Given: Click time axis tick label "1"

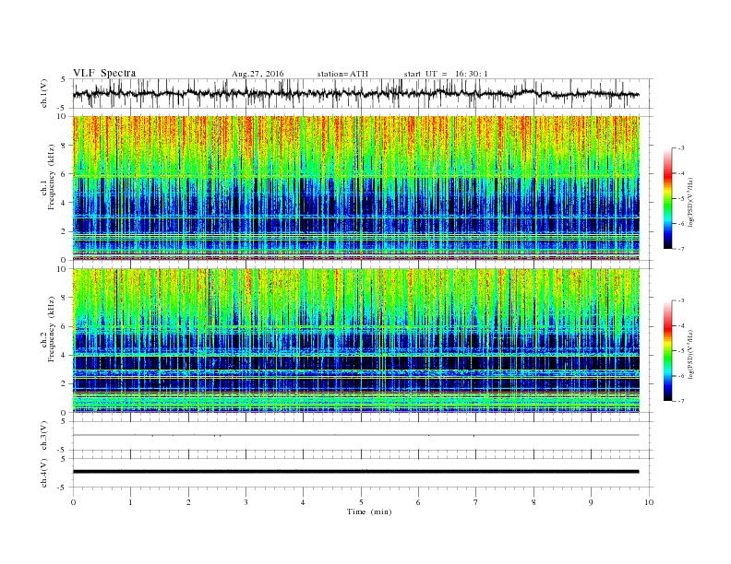Looking at the screenshot, I should point(130,502).
